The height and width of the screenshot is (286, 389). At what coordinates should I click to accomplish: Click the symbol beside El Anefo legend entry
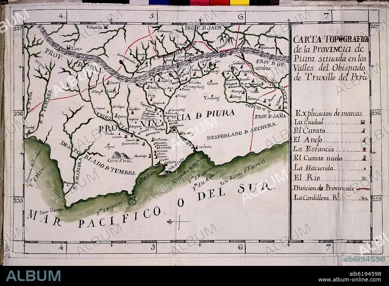(x=364, y=140)
